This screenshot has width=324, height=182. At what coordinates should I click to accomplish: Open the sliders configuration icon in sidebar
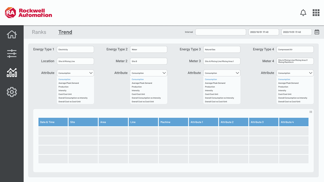tap(12, 54)
